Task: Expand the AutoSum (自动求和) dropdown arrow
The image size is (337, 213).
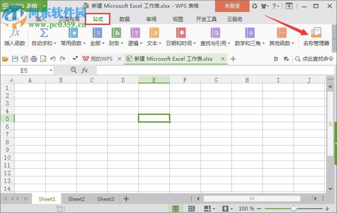Action: (55, 43)
